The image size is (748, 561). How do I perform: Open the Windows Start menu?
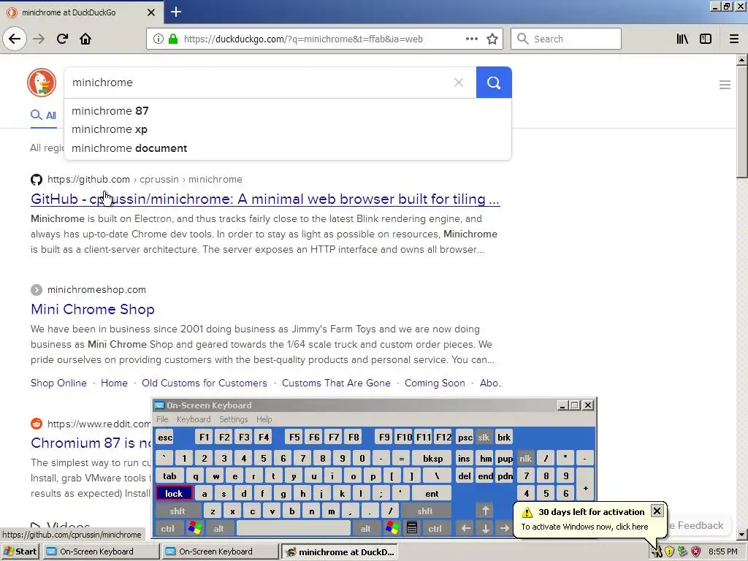tap(20, 552)
